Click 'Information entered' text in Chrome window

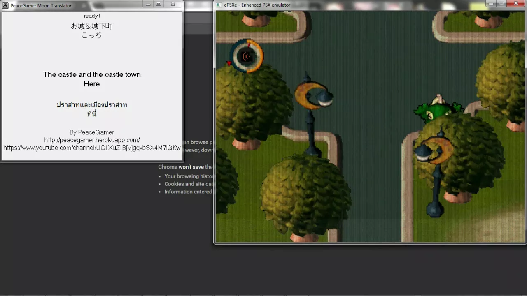click(x=188, y=192)
